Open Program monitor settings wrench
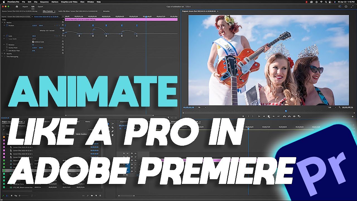The image size is (357, 201). point(339,107)
